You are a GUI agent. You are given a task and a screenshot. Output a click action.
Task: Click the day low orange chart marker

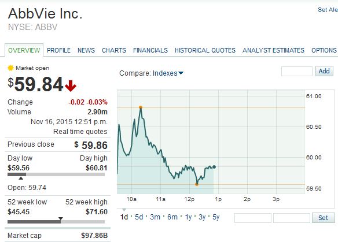(x=197, y=184)
